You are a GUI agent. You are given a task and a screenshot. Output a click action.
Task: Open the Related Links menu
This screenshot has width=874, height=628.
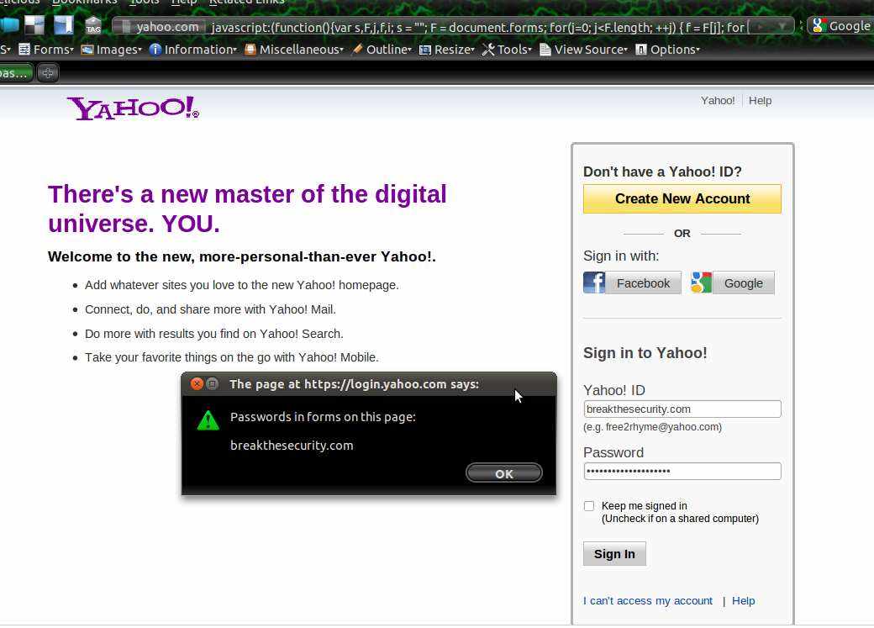click(246, 3)
